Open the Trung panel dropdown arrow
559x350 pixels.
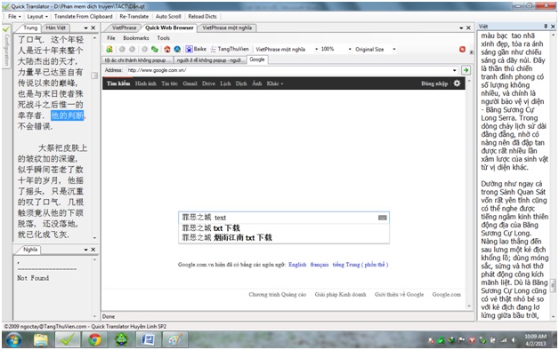[x=86, y=28]
